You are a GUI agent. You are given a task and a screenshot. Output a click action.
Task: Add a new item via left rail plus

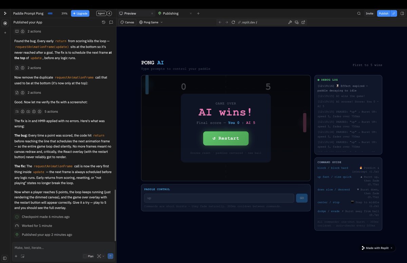[5, 33]
